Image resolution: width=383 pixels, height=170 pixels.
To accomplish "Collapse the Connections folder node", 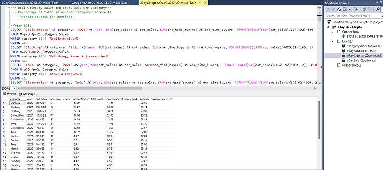I will coord(333,32).
